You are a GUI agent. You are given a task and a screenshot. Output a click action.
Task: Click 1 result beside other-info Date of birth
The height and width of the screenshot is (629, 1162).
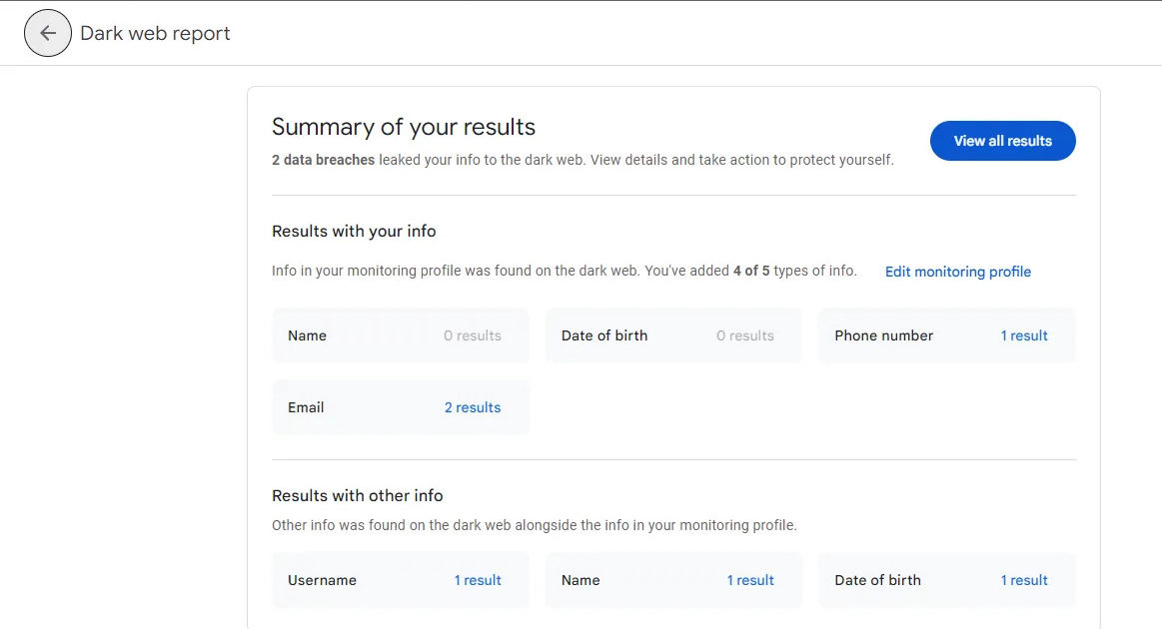tap(1024, 580)
